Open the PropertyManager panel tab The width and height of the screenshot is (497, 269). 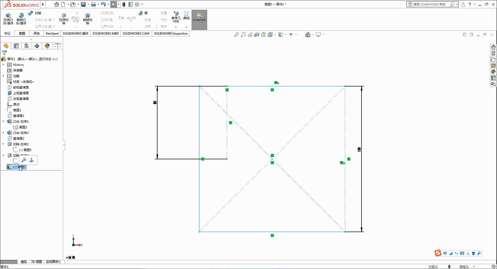(x=16, y=46)
